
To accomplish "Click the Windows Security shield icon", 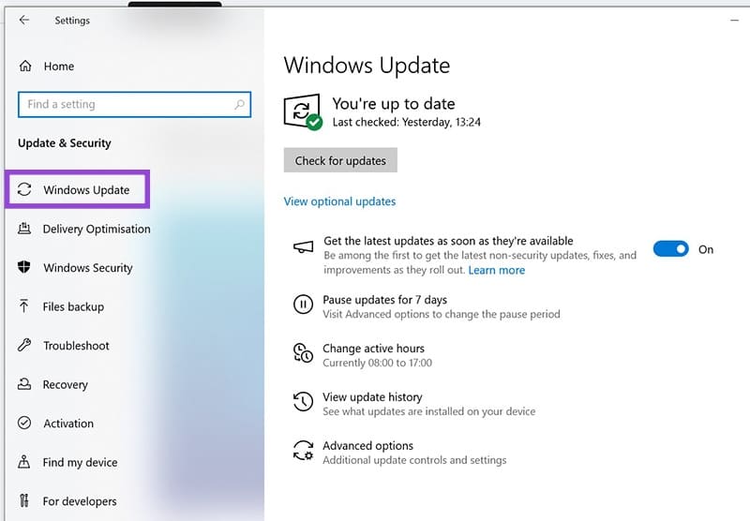I will [x=24, y=268].
